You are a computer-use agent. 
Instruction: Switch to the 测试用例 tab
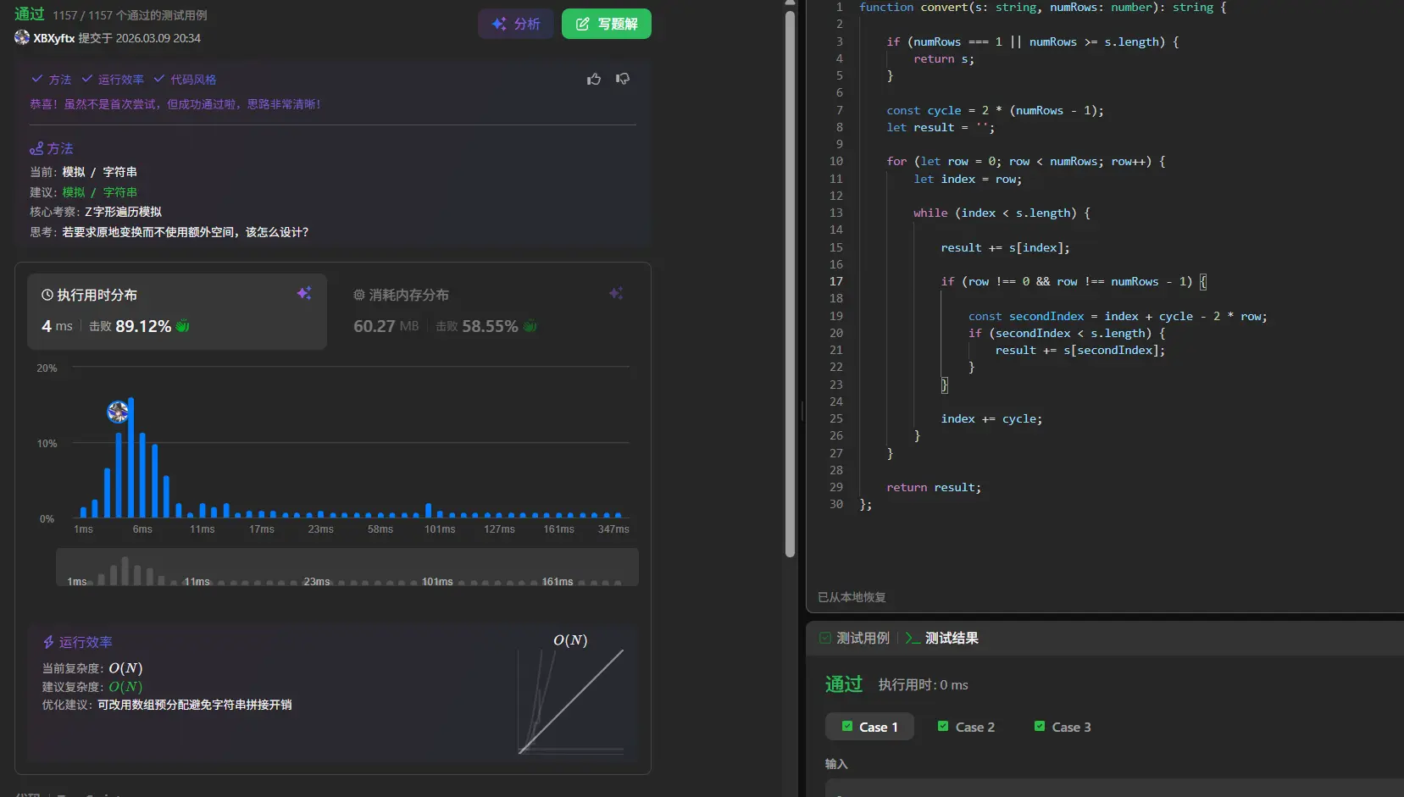point(855,638)
